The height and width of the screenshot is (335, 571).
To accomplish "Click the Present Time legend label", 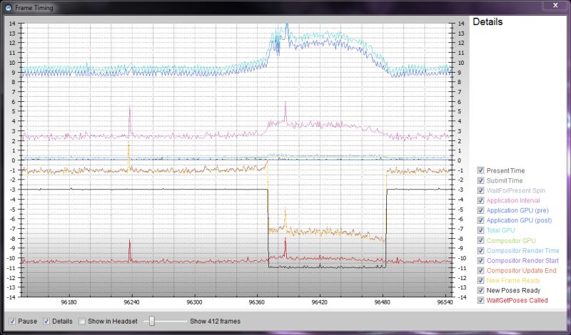I will (506, 170).
